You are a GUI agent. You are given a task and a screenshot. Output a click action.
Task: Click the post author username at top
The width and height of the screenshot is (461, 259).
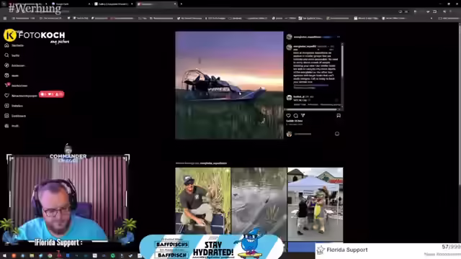coord(308,37)
